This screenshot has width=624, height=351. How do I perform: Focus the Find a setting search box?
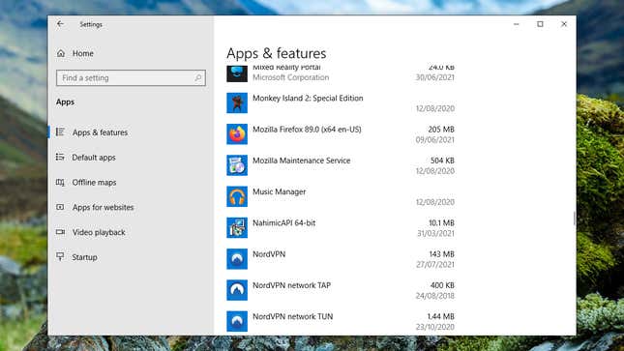coord(131,77)
